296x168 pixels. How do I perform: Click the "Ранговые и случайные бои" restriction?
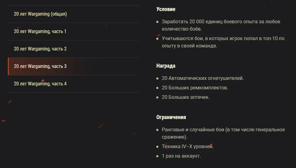(223, 130)
